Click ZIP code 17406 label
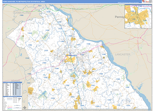The image size is (153, 111). 88,44
